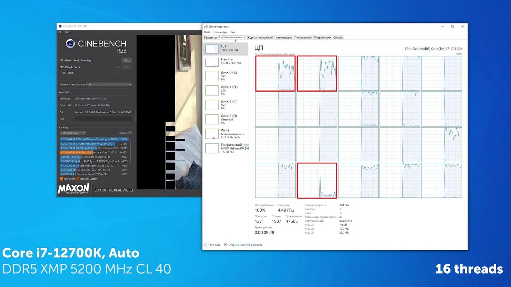The height and width of the screenshot is (287, 511).
Task: Select ranking row 1 AMD Ryzen Threadripper 2990W
Action: click(94, 139)
